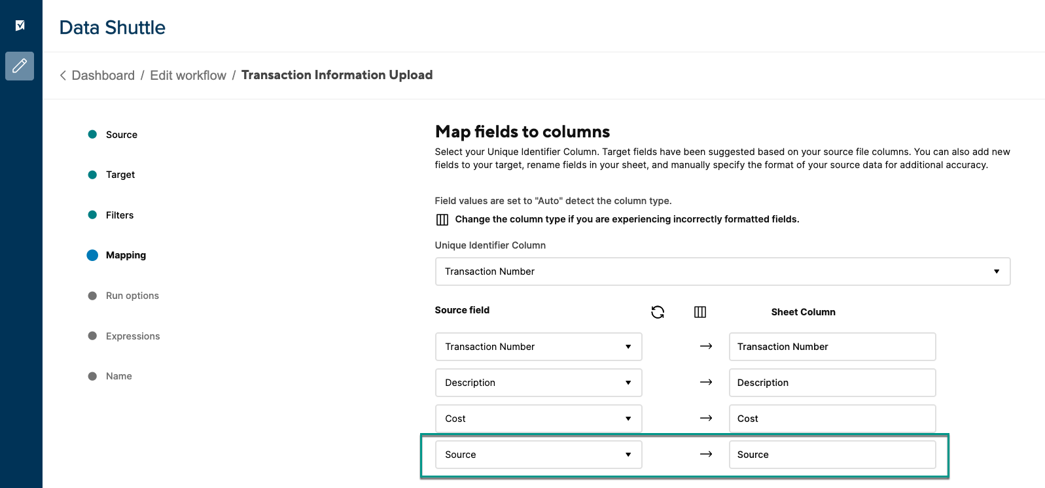Edit the Source sheet column field
This screenshot has width=1045, height=488.
832,455
